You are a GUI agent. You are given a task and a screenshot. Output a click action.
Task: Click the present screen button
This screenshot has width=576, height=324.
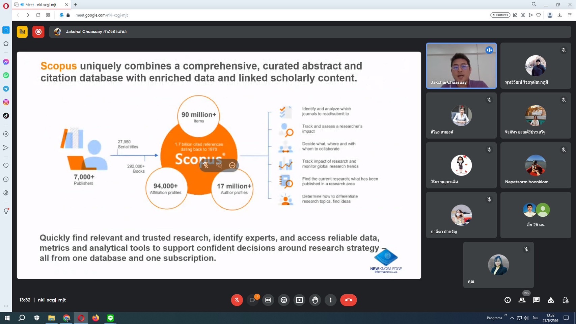(x=299, y=300)
